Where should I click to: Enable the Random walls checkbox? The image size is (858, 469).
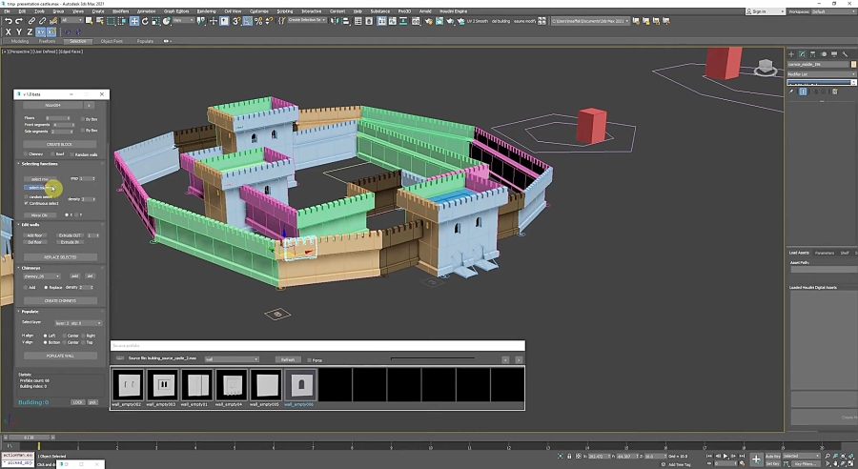[x=72, y=154]
